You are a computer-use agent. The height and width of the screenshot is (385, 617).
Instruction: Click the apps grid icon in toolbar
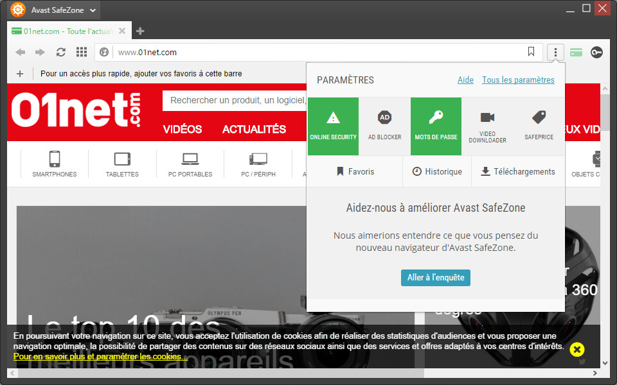point(82,52)
